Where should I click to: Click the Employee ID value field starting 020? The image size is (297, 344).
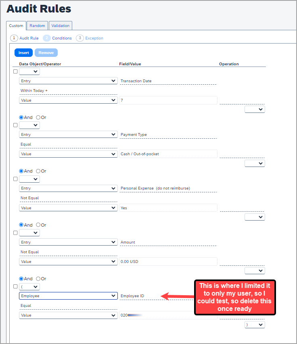tap(168, 315)
